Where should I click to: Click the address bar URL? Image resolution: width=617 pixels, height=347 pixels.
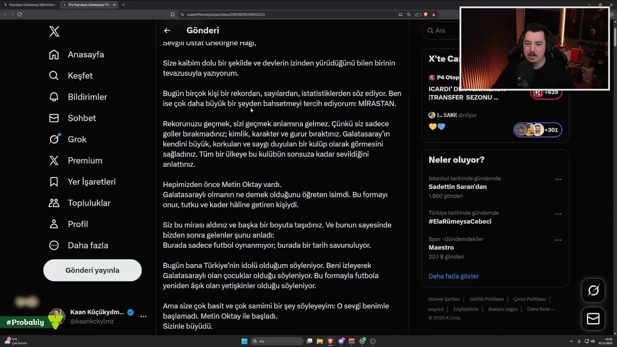coord(226,14)
